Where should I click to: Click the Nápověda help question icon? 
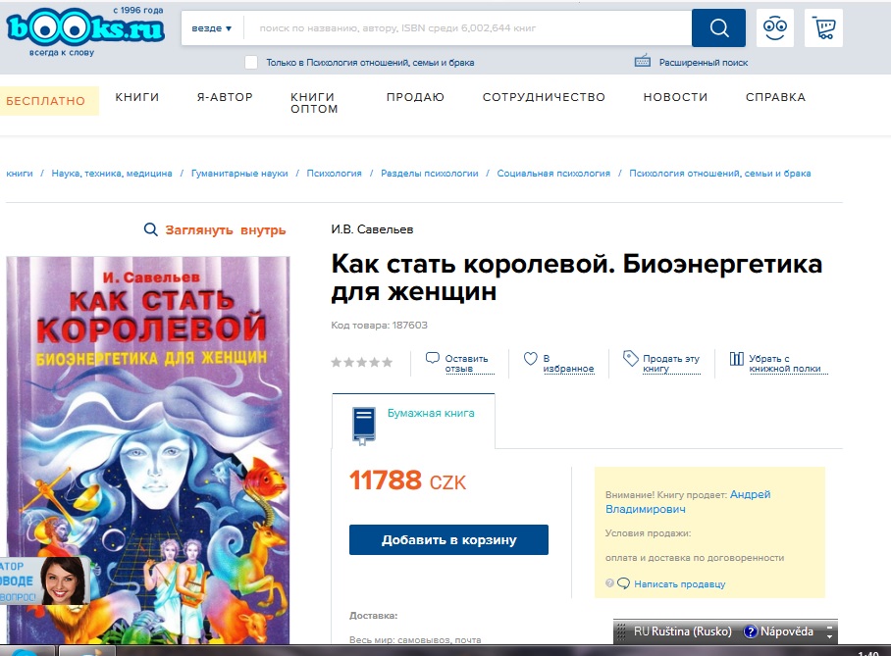coord(751,631)
